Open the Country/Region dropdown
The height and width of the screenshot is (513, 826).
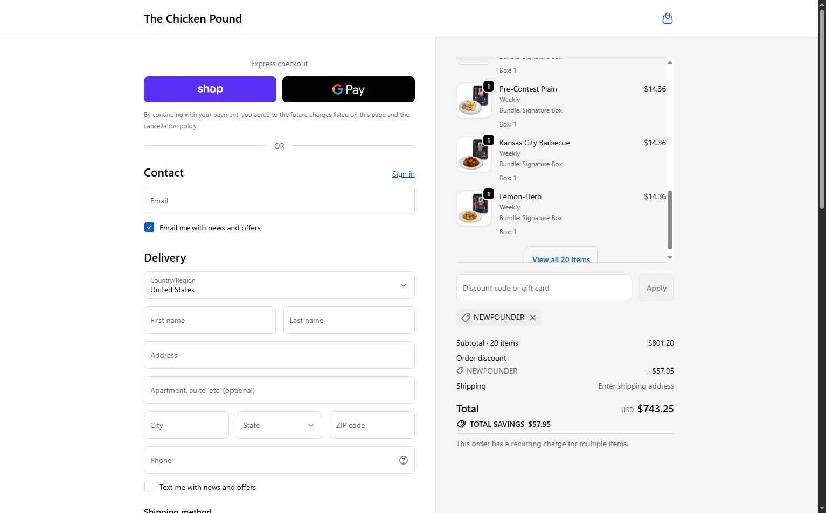click(279, 285)
